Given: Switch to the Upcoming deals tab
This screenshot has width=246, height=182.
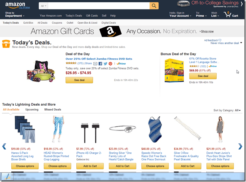Looking at the screenshot, I should click(x=32, y=109).
